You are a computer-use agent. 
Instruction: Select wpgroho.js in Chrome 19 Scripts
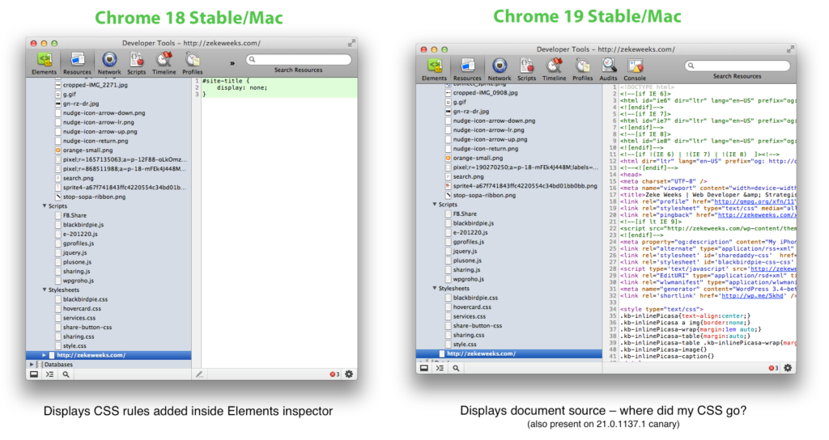pos(469,279)
